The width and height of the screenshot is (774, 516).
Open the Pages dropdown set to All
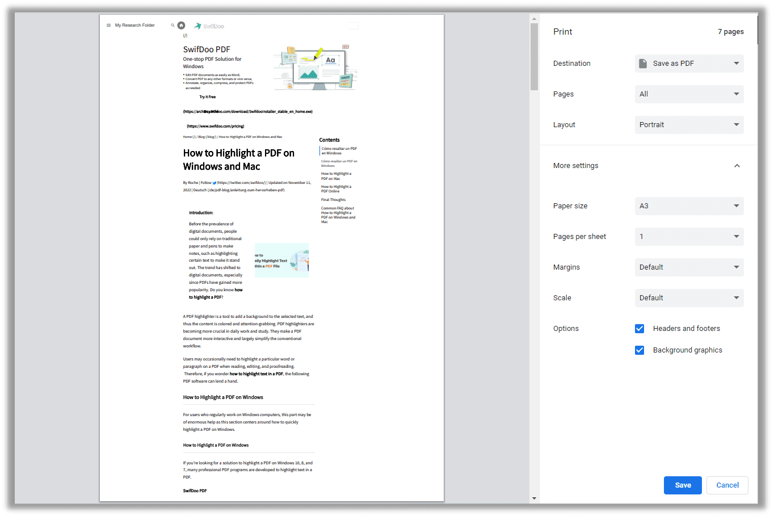click(x=689, y=94)
